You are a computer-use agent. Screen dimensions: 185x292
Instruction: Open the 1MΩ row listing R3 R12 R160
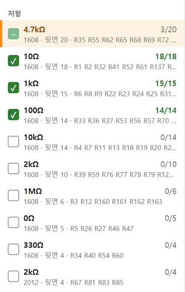pyautogui.click(x=92, y=195)
